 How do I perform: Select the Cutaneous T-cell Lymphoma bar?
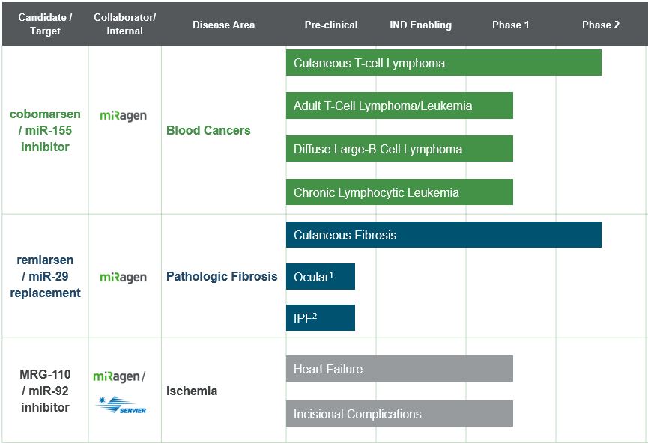[443, 63]
